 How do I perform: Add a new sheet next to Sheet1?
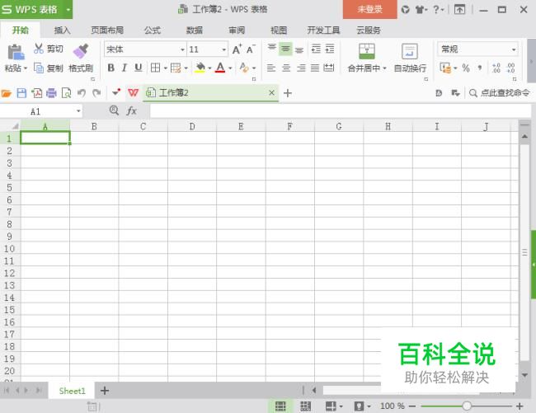click(x=105, y=391)
